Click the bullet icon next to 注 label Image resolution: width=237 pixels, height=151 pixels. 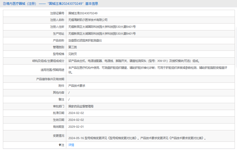pos(60,145)
